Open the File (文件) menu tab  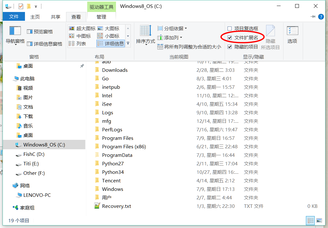pyautogui.click(x=14, y=17)
